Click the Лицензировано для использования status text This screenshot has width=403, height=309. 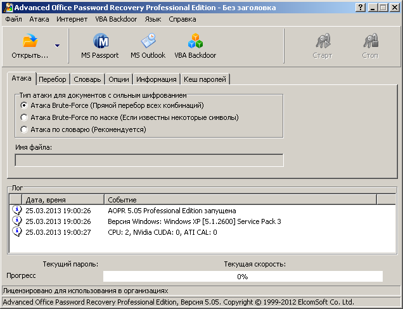[x=86, y=291]
